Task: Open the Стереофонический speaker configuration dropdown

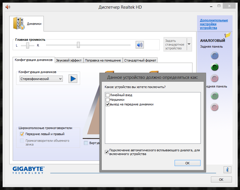Action: [x=41, y=79]
